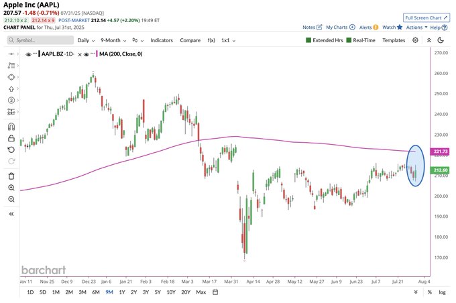Switch to dark mode moon icon
Screen dimensions: 456x303
pyautogui.click(x=441, y=40)
